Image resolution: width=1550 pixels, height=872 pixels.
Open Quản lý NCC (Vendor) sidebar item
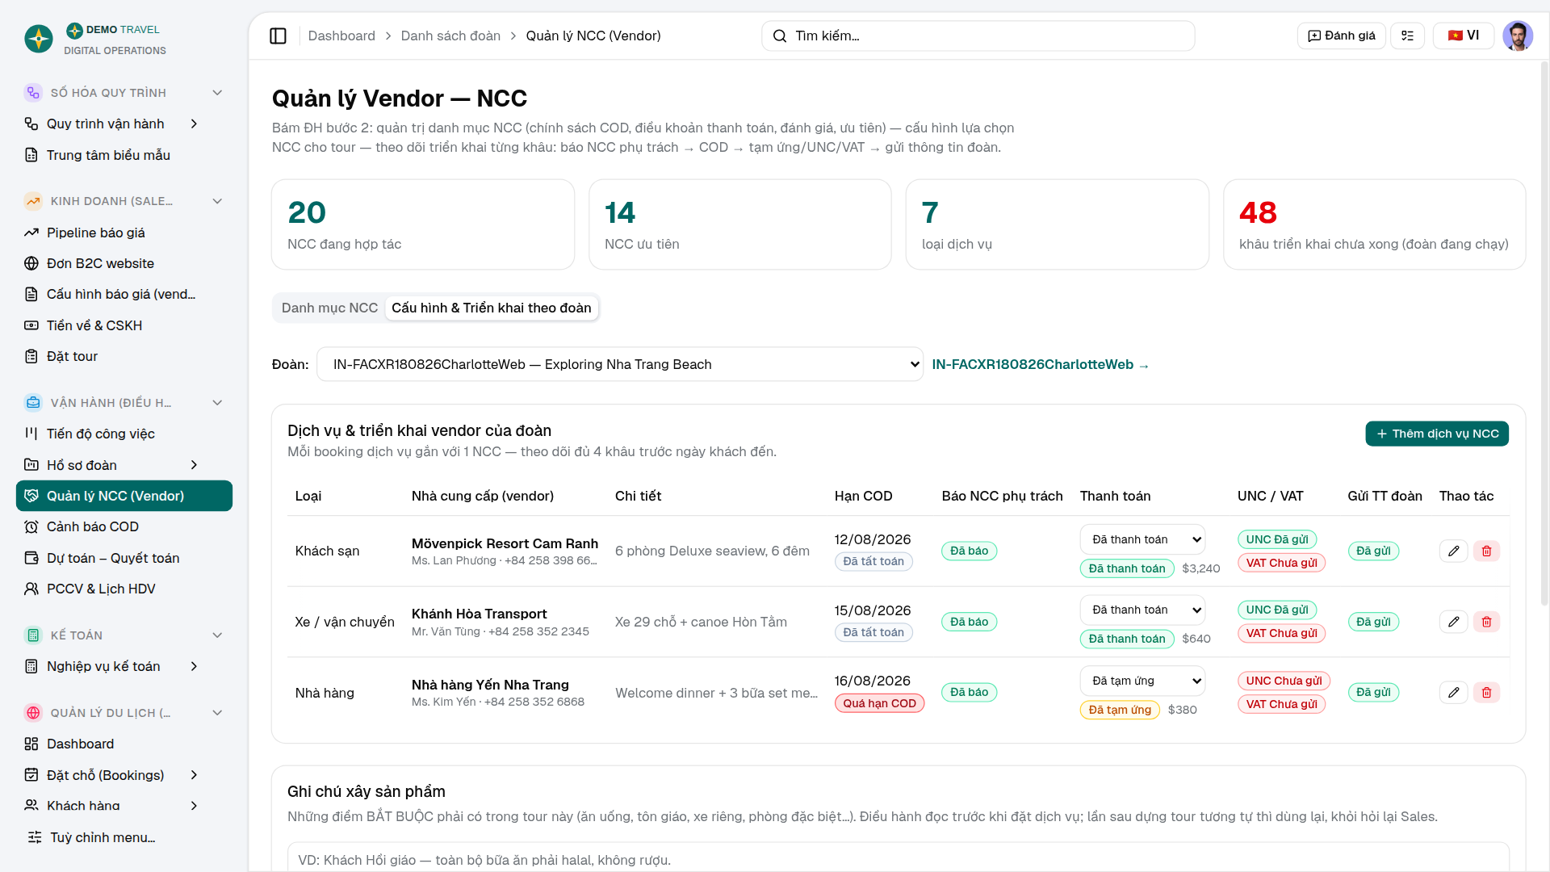tap(124, 496)
